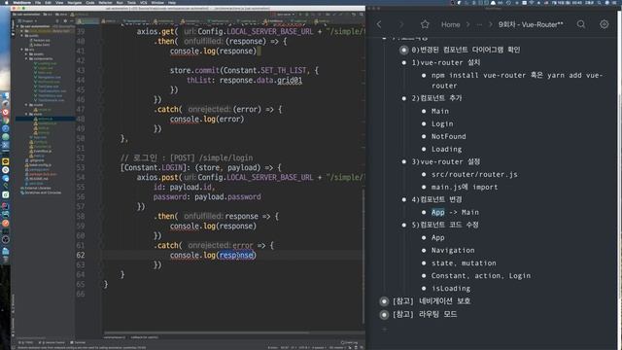This screenshot has width=622, height=350.
Task: Open the Apple menu
Action: [x=6, y=2]
